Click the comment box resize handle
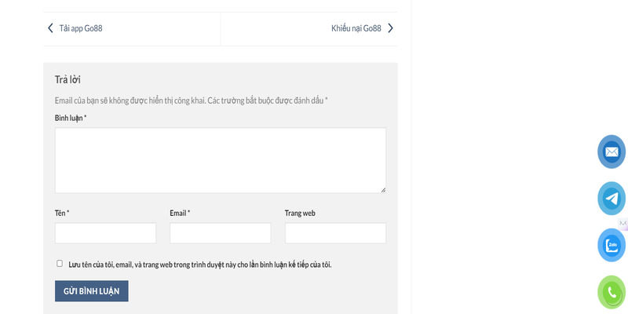This screenshot has height=314, width=628. (x=382, y=189)
